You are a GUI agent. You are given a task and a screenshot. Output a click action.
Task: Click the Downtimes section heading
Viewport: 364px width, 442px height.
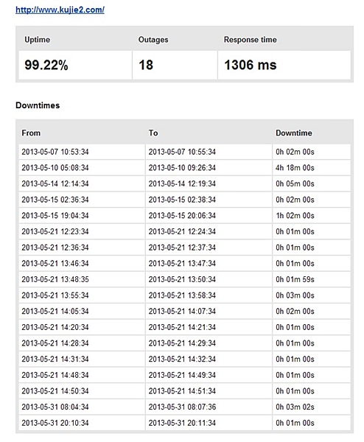(x=38, y=105)
